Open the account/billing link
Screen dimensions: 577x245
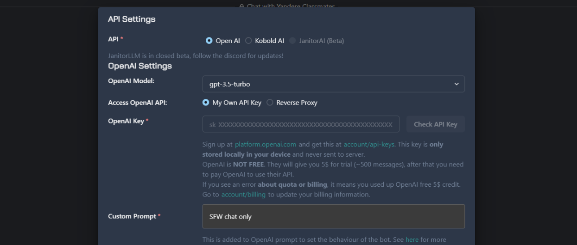coord(243,195)
